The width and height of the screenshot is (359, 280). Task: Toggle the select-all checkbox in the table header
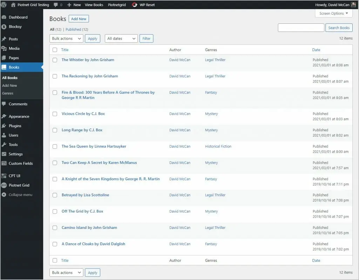[x=55, y=50]
